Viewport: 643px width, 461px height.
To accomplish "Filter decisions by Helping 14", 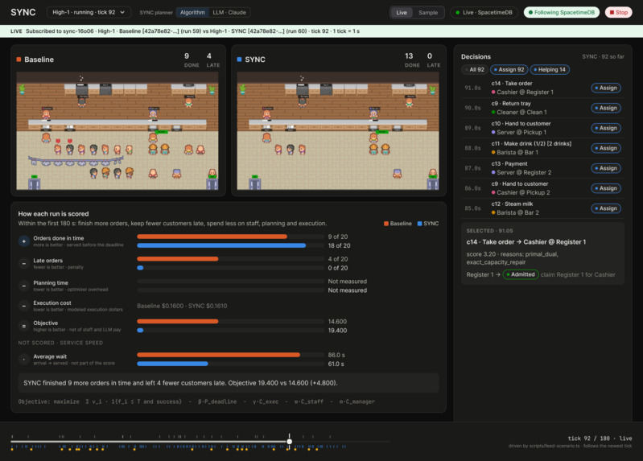I will click(x=550, y=69).
